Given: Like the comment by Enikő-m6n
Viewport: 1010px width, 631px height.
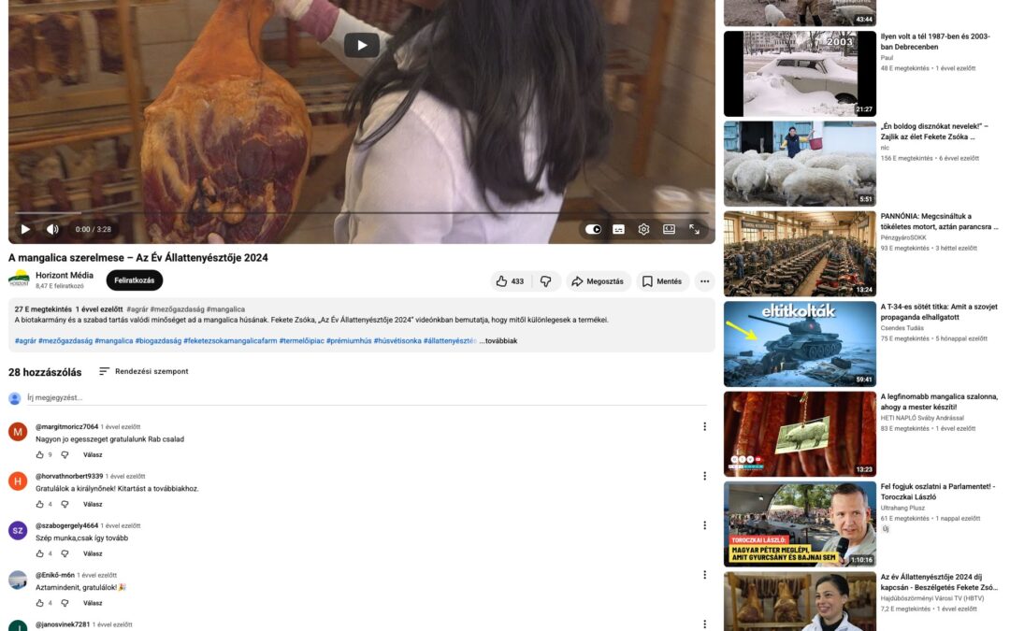Looking at the screenshot, I should (40, 603).
